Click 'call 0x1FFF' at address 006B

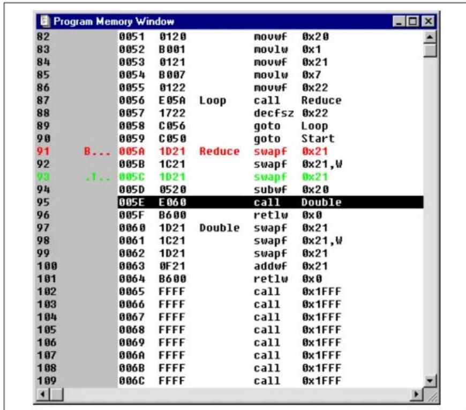297,368
